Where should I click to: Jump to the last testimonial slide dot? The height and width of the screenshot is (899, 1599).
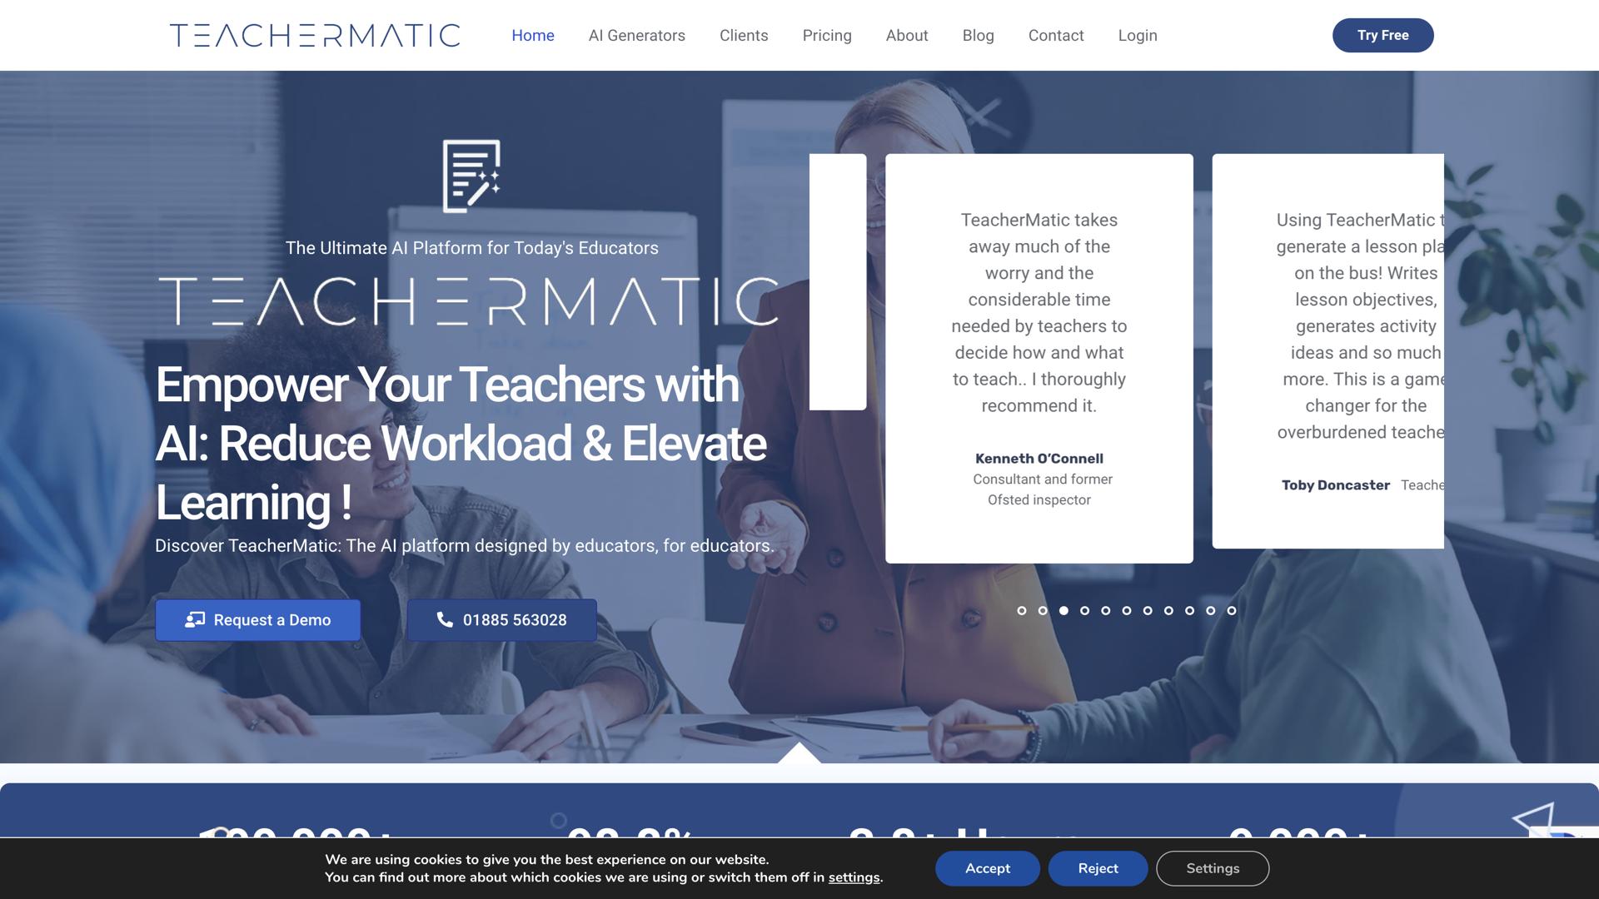click(1231, 610)
